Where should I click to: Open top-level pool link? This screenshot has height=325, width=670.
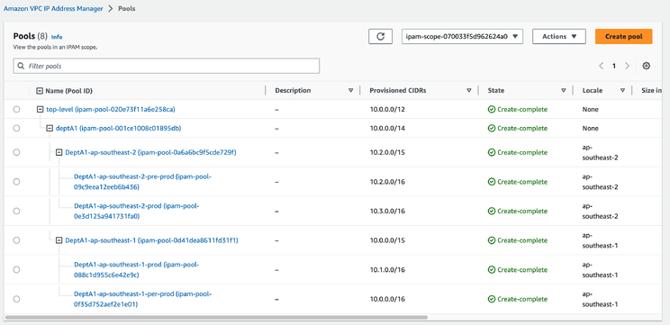pos(111,109)
